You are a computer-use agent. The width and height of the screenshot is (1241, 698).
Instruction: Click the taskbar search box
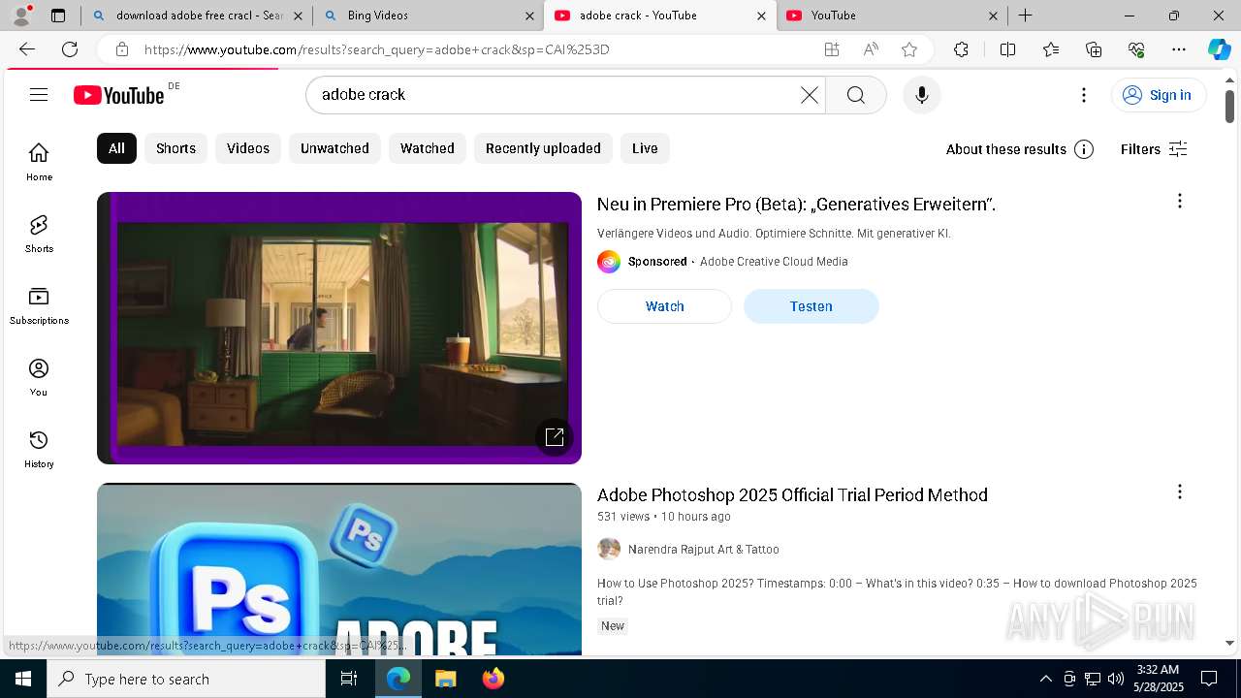pos(186,679)
